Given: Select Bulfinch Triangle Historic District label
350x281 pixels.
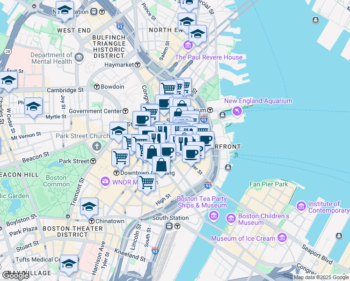Looking at the screenshot, I should tap(109, 47).
